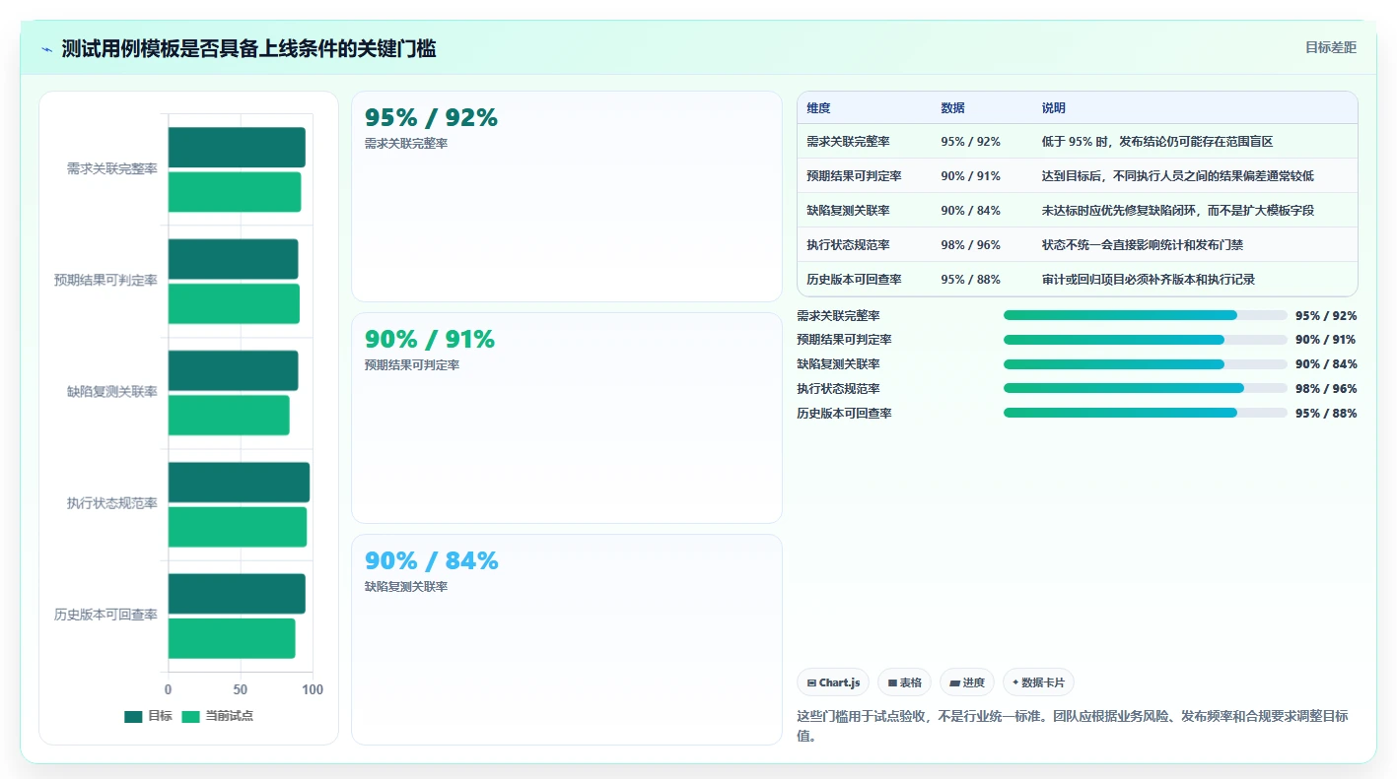Select the 数据卡片 tag
Viewport: 1397px width, 779px height.
pyautogui.click(x=1038, y=682)
